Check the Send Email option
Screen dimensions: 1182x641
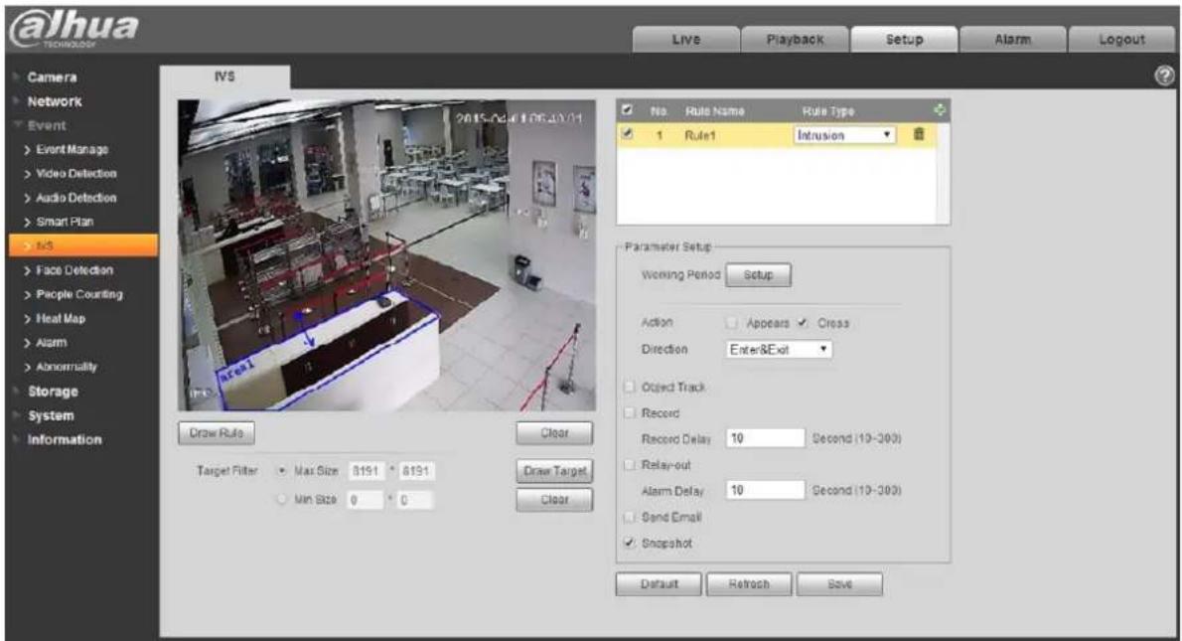point(630,517)
